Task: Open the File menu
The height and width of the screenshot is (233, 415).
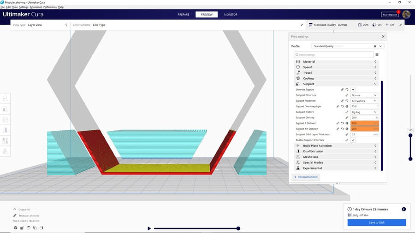Action: [x=3, y=7]
